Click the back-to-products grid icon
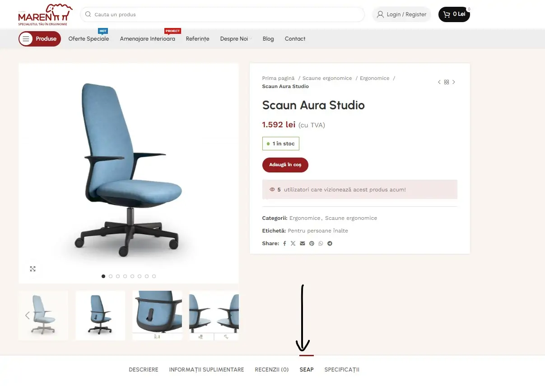This screenshot has height=386, width=545. click(x=447, y=82)
